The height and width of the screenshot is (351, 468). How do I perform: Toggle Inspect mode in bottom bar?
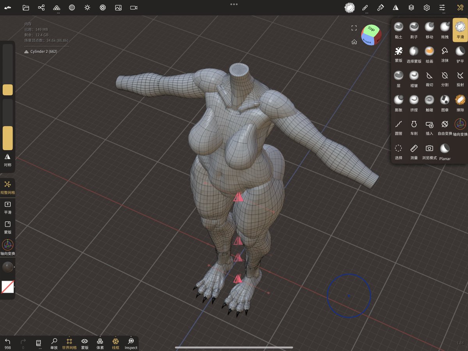(x=131, y=343)
